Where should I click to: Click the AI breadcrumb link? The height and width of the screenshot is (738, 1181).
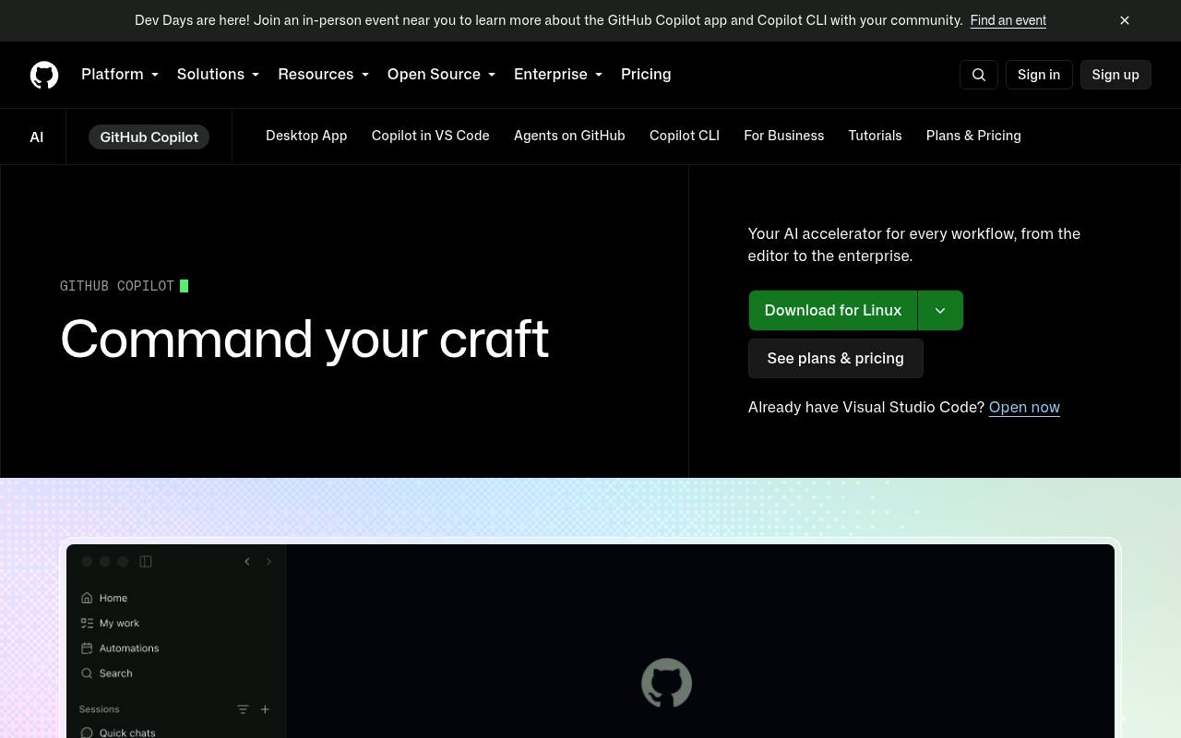tap(37, 137)
